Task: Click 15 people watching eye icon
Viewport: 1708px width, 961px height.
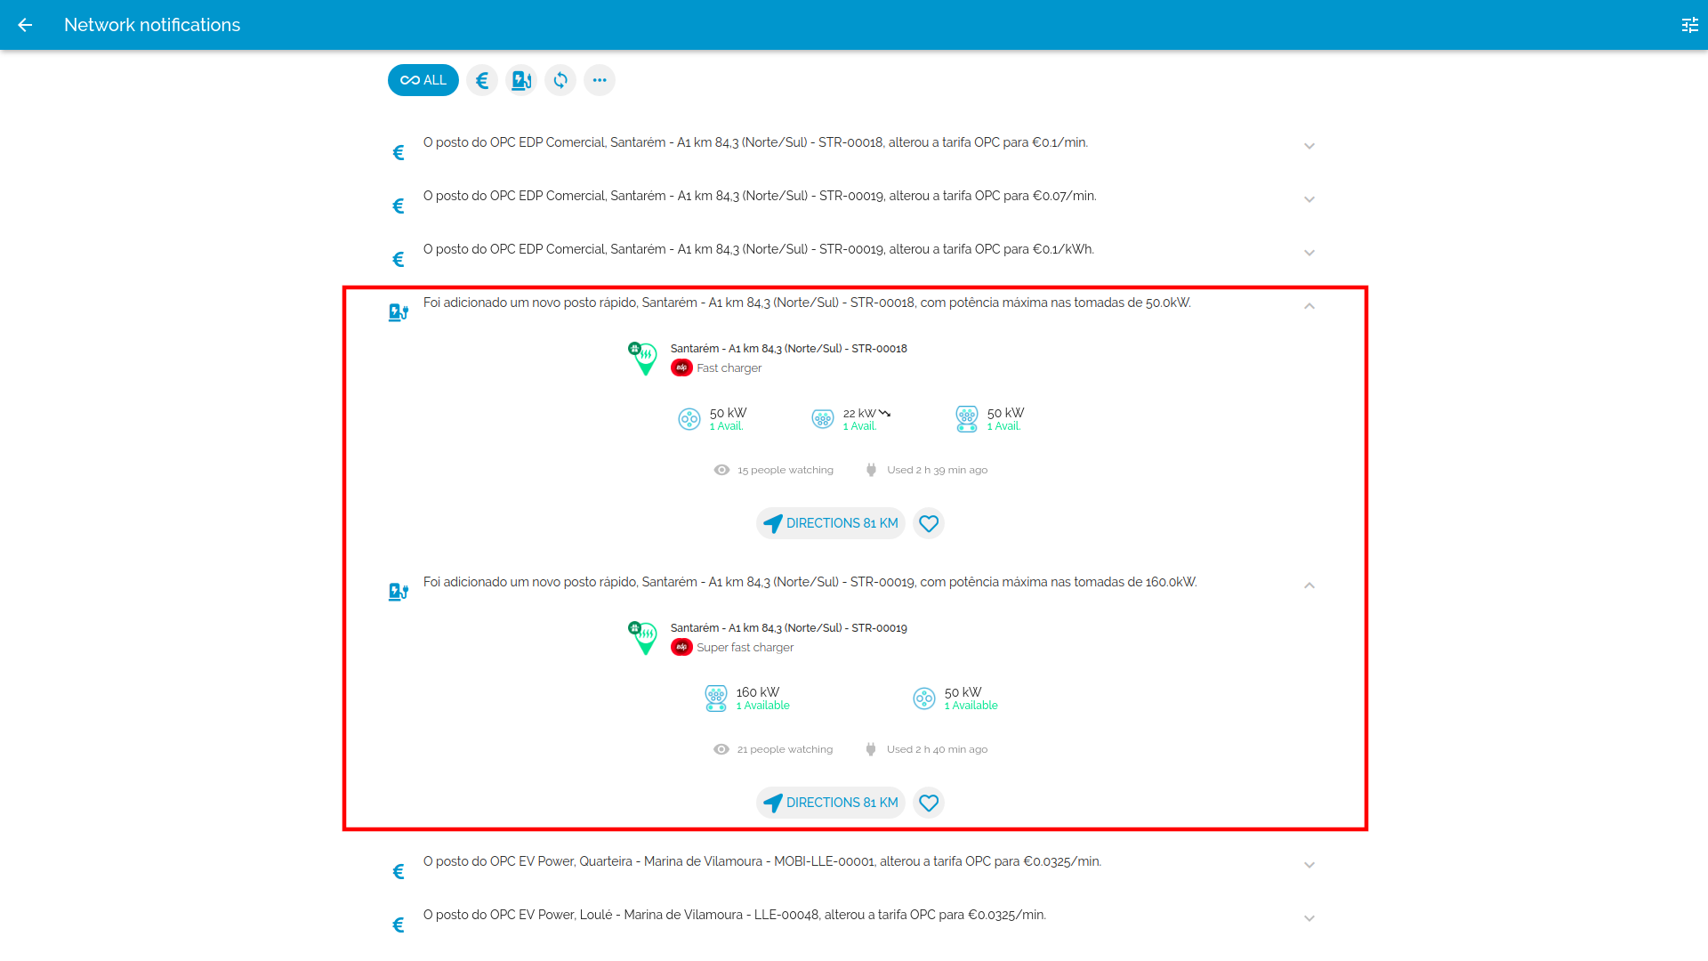Action: [721, 470]
